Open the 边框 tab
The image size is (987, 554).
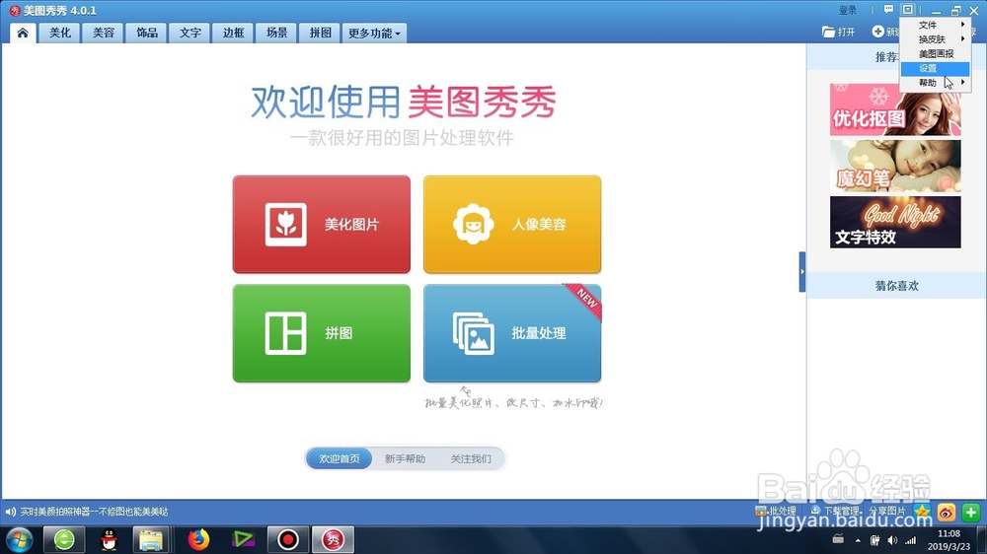pyautogui.click(x=234, y=33)
